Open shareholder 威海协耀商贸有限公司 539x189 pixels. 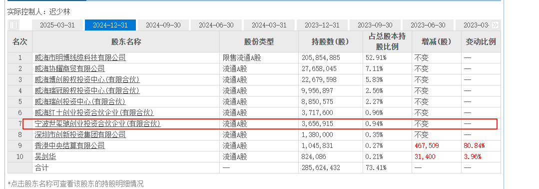click(x=70, y=68)
